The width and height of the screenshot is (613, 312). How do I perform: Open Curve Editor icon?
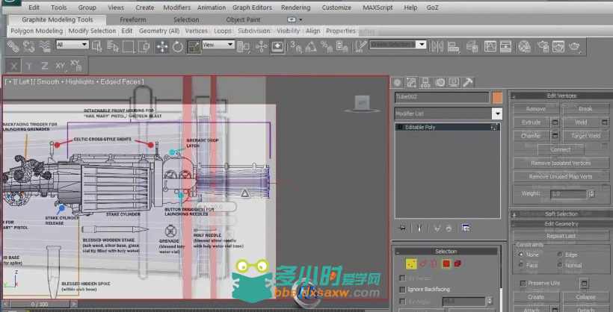coord(490,47)
